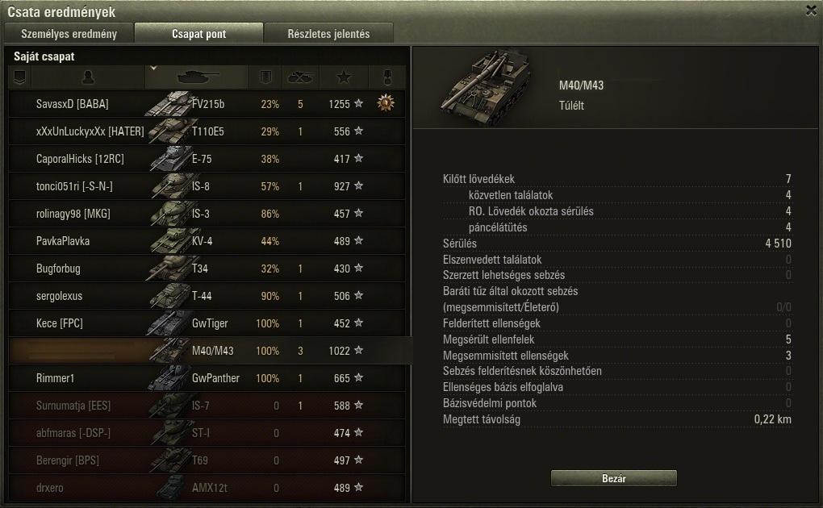This screenshot has height=508, width=823.
Task: Sort by experience star column icon
Action: pos(344,77)
